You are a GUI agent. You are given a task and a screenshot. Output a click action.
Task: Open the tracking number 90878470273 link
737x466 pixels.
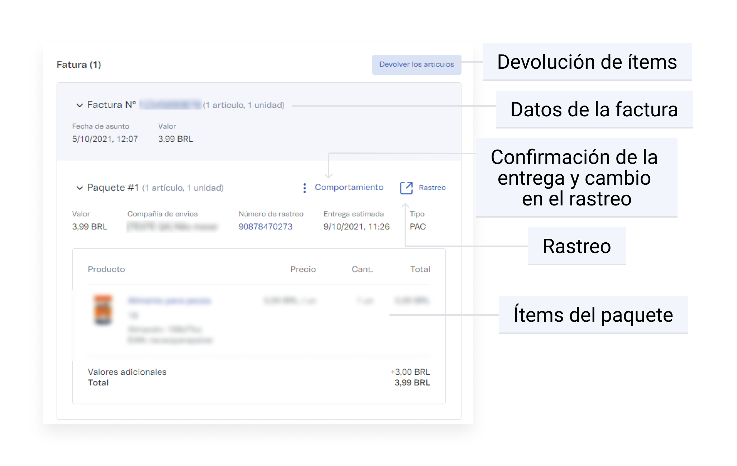pos(266,226)
